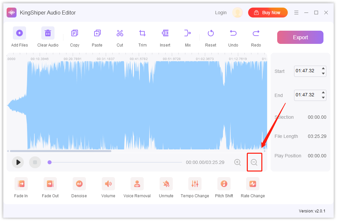
Task: Use the Mix function
Action: [187, 36]
